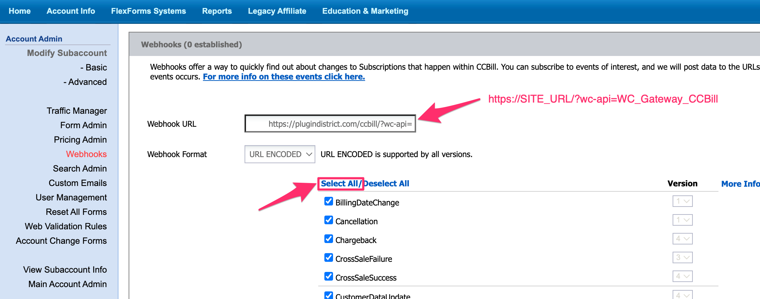760x299 pixels.
Task: Click the Deselect All link
Action: [x=387, y=183]
